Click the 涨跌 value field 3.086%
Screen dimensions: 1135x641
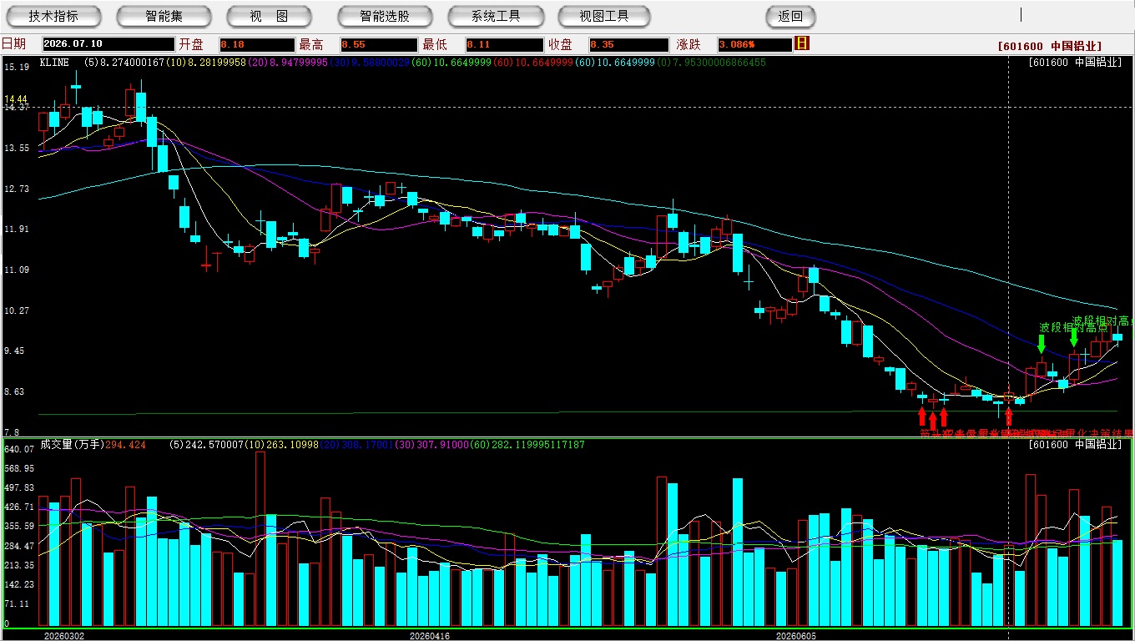tap(754, 44)
